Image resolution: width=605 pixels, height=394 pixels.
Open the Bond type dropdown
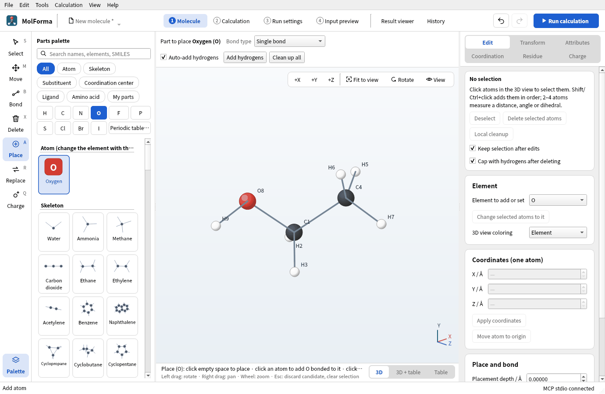[290, 42]
